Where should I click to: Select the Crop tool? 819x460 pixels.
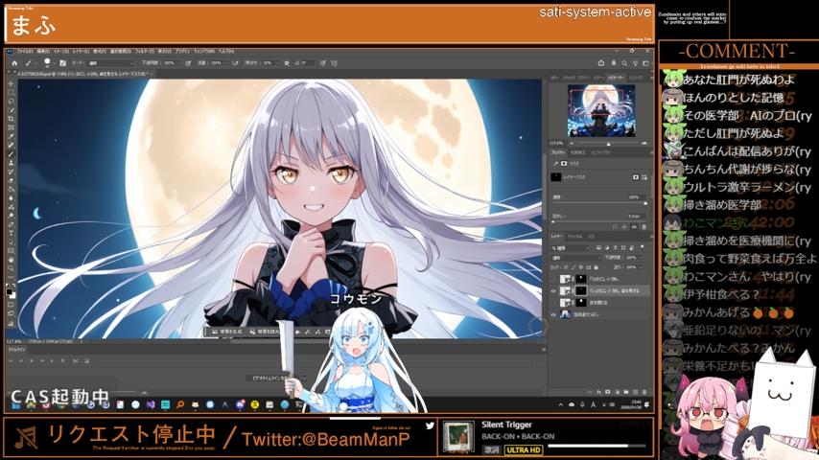point(12,119)
